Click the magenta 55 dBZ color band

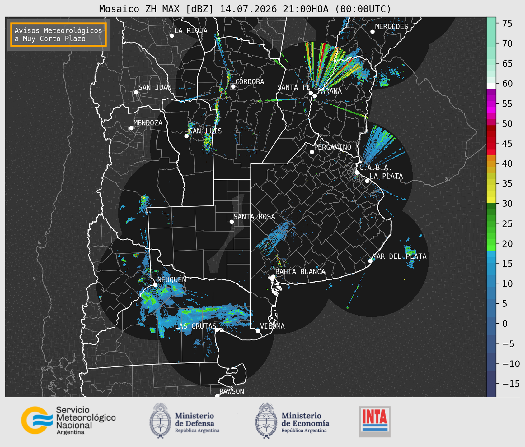click(491, 104)
